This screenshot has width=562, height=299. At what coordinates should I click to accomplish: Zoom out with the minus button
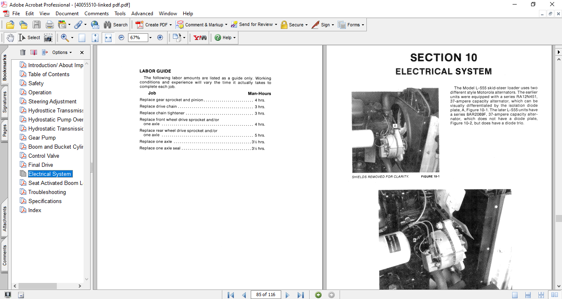121,37
